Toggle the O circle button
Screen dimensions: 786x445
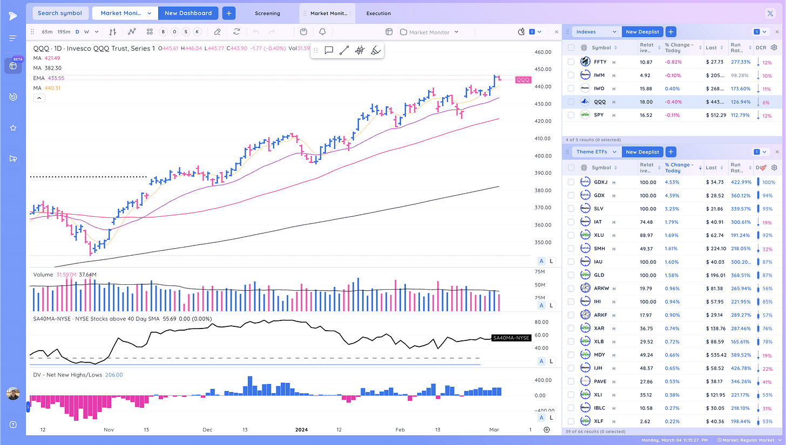pyautogui.click(x=174, y=32)
